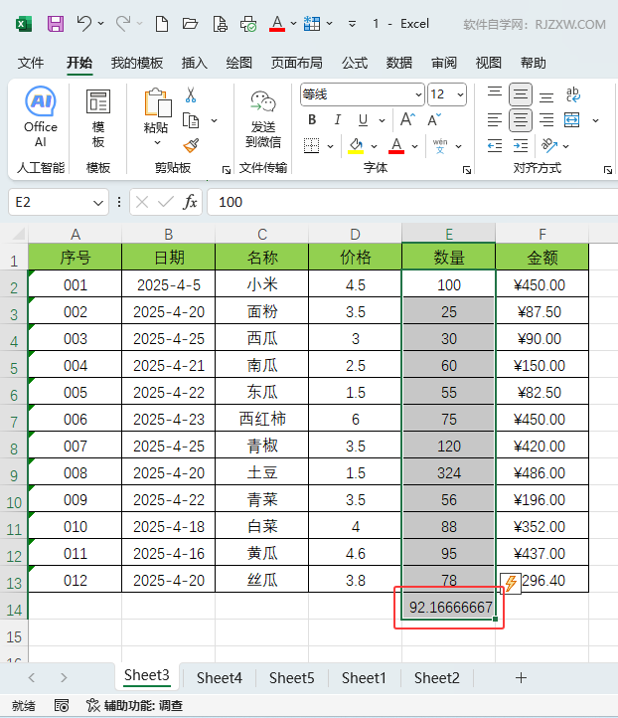This screenshot has width=618, height=718.
Task: Toggle italic formatting
Action: coord(337,120)
